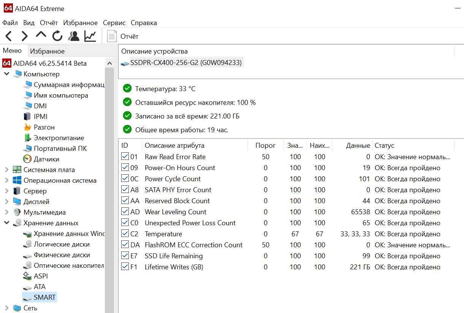Viewport: 464px width, 313px height.
Task: Select the Логические диски item
Action: click(57, 244)
